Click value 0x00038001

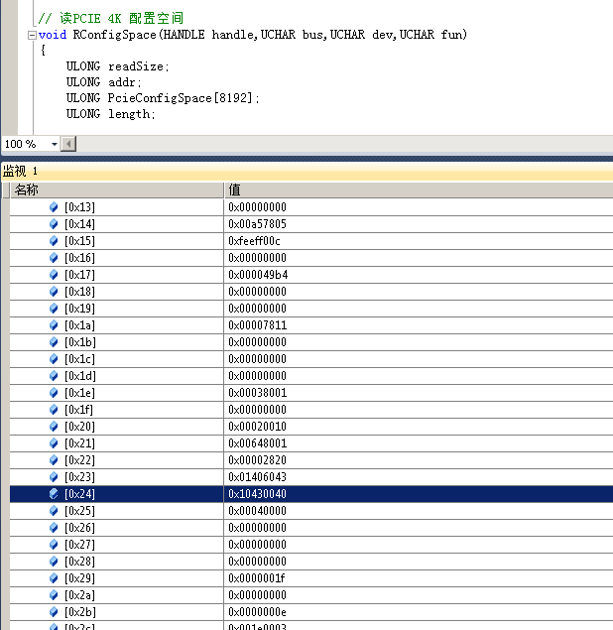pos(258,393)
